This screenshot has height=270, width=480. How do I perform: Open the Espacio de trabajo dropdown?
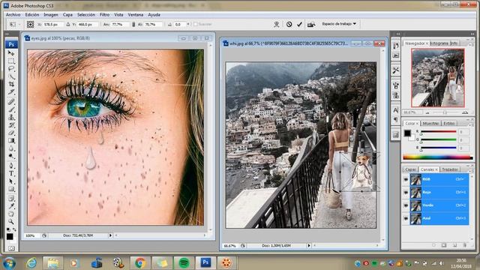coord(339,24)
